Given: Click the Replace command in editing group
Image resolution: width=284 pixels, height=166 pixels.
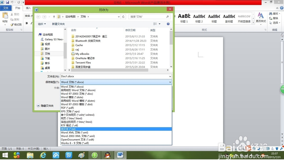Looking at the screenshot, I should (273, 18).
